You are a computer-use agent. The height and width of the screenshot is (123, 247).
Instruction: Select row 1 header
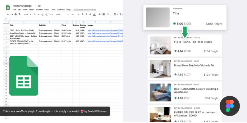coord(6,26)
